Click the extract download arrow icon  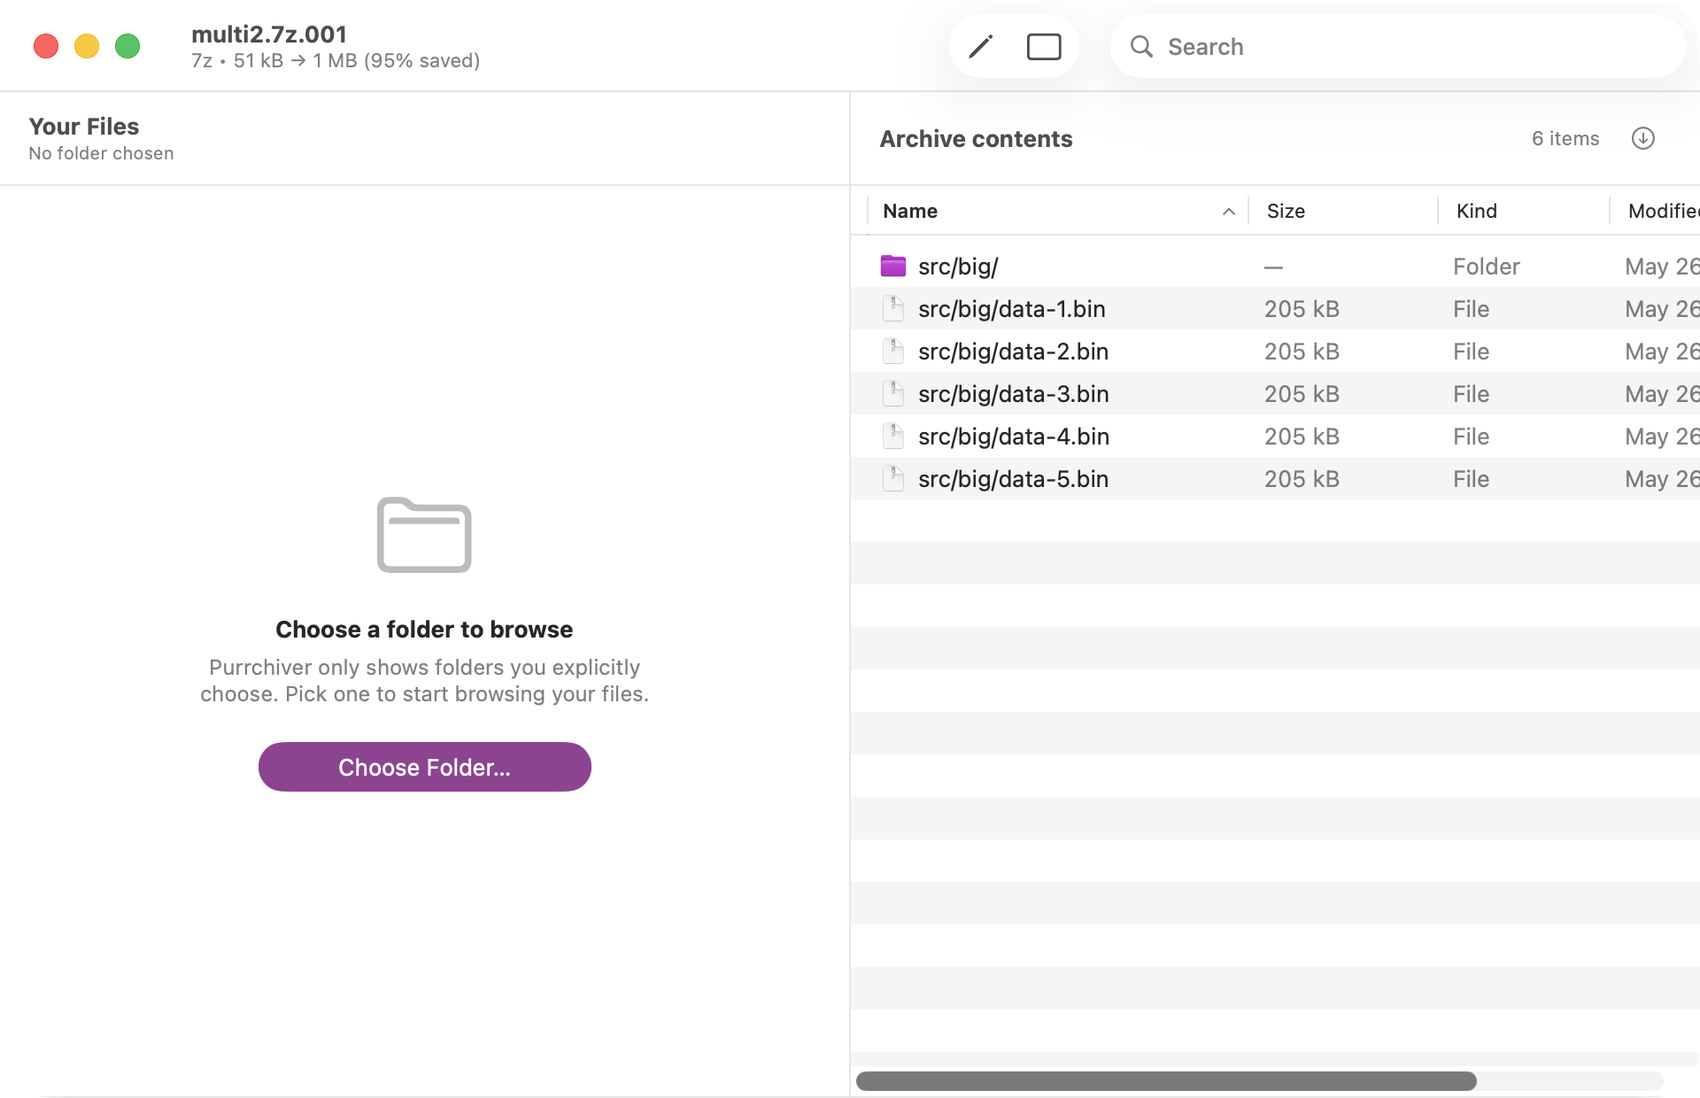[1643, 138]
